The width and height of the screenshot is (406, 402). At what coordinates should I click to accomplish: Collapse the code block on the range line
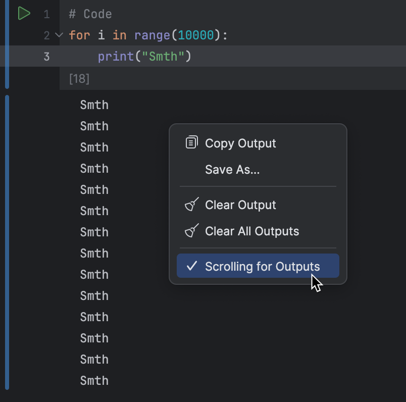[59, 35]
